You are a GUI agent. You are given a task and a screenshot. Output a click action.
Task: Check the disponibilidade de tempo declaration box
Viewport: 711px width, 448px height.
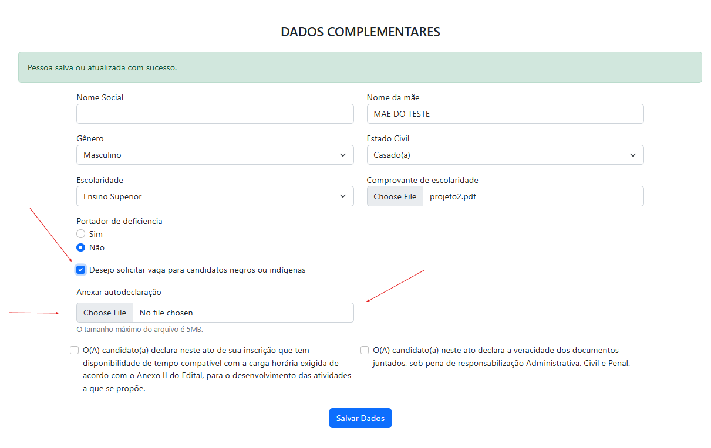point(74,351)
